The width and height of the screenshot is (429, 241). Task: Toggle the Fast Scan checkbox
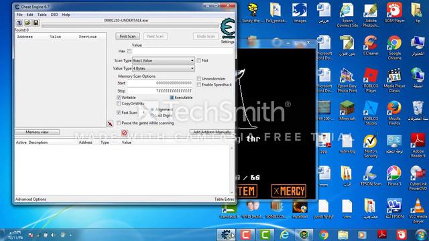tap(119, 112)
